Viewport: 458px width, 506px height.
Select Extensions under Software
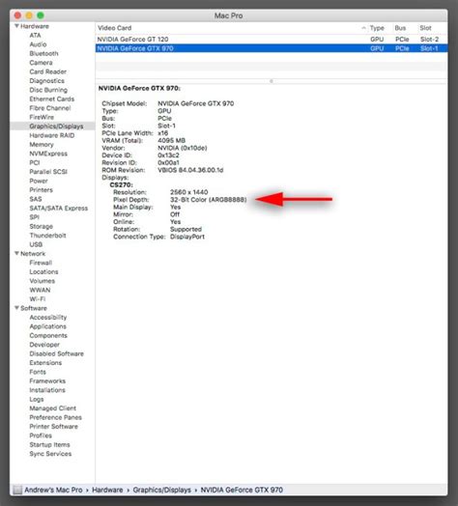[x=45, y=363]
